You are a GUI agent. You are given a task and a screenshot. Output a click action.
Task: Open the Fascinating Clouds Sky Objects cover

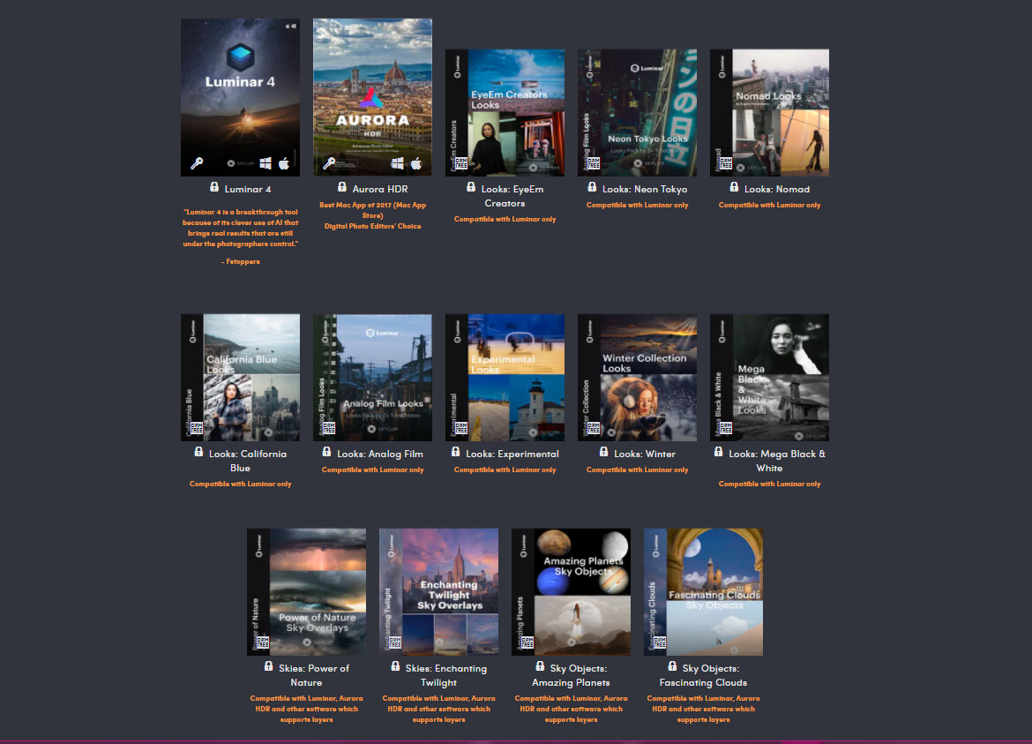click(x=703, y=592)
